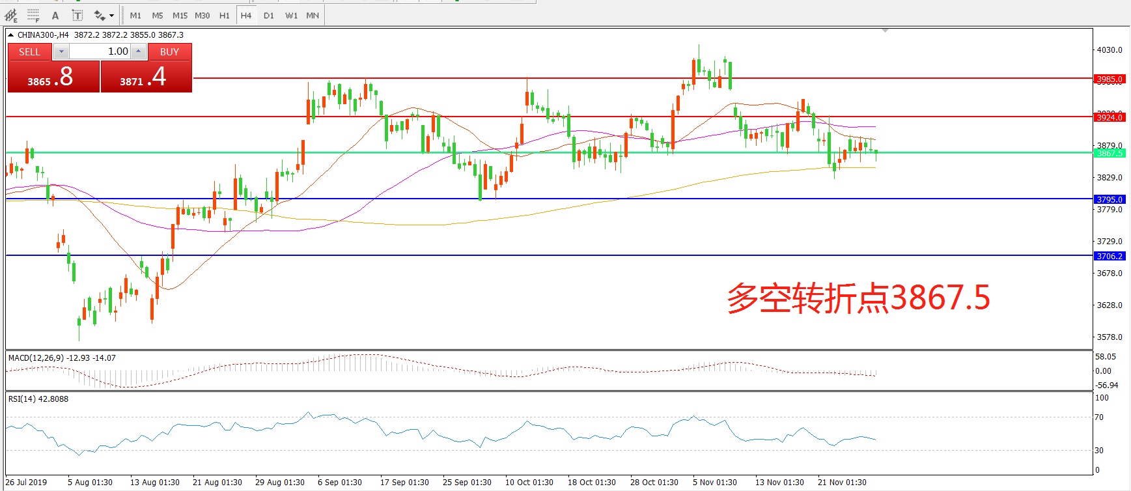
Task: Select the MN monthly timeframe
Action: pos(313,15)
